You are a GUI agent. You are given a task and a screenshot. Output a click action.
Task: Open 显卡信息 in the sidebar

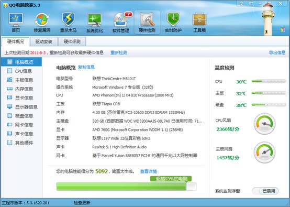click(x=21, y=98)
